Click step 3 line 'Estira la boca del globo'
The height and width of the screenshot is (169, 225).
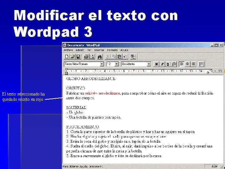click(x=113, y=141)
